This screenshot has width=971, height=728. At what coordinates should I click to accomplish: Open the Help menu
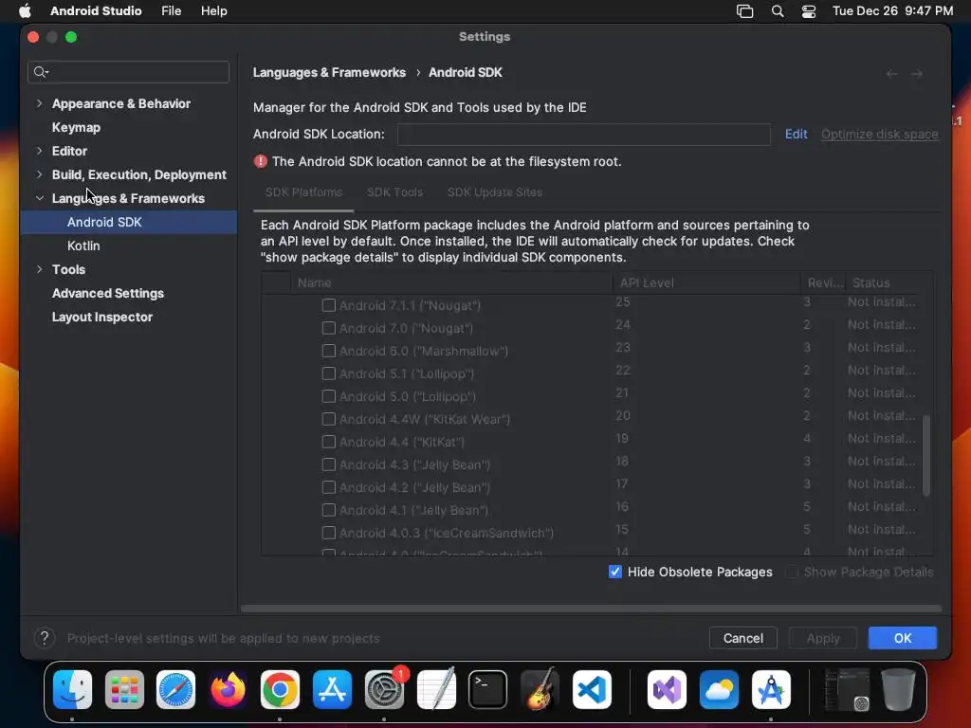213,11
